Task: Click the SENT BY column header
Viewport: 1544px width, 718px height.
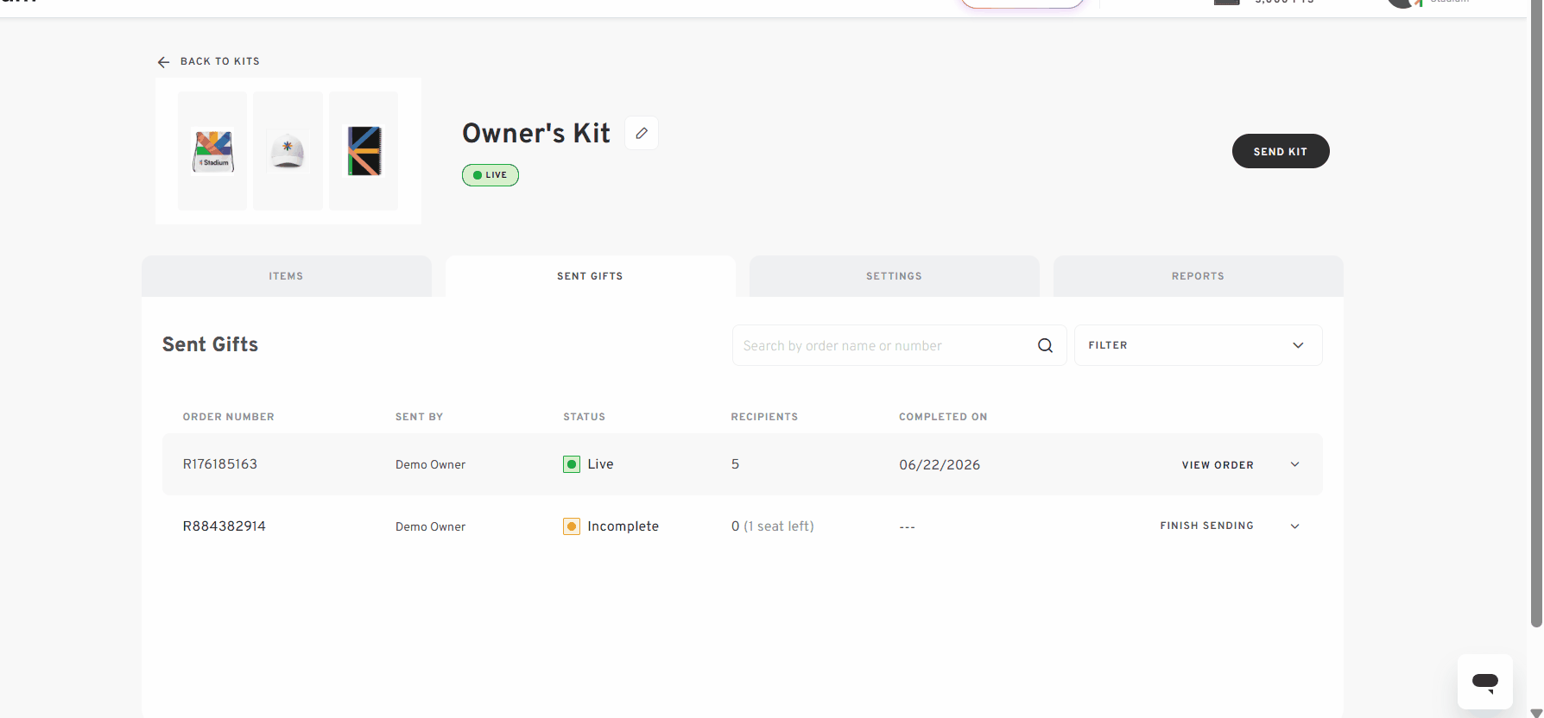Action: (x=420, y=417)
